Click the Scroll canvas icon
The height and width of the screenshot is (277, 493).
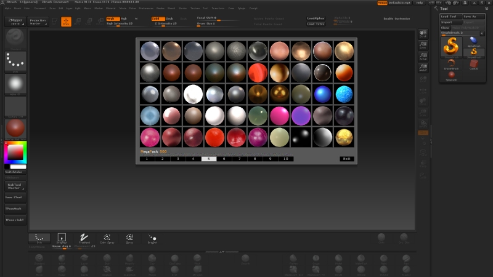423,34
